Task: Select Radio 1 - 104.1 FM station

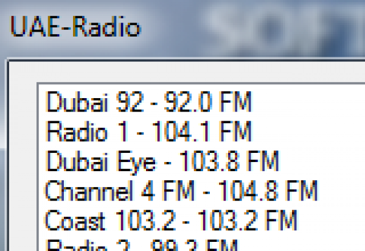Action: coord(148,131)
